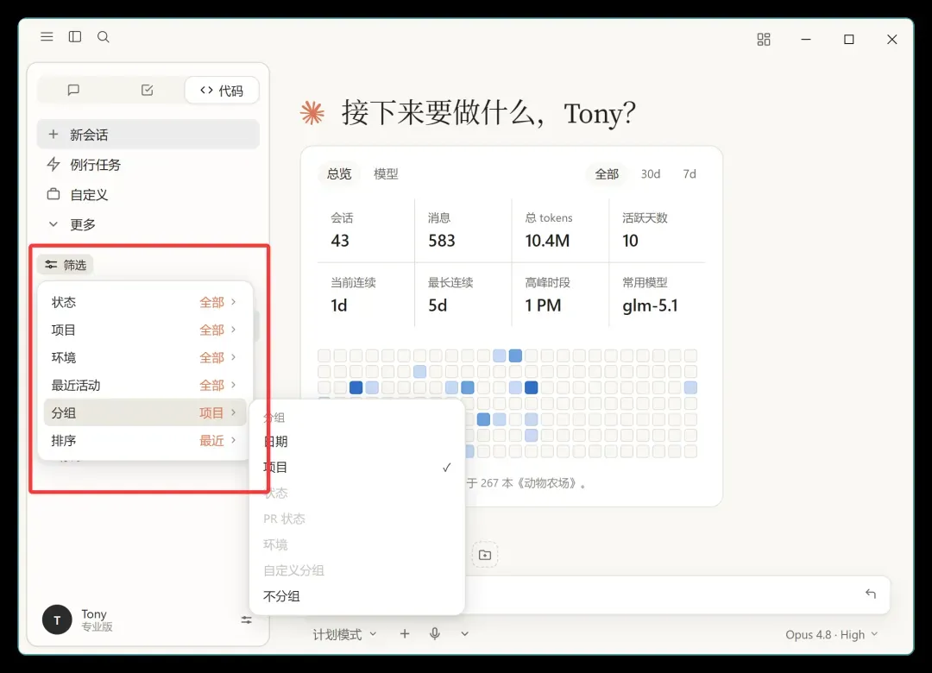Click the 筛选 filter button
The width and height of the screenshot is (932, 673).
[66, 265]
